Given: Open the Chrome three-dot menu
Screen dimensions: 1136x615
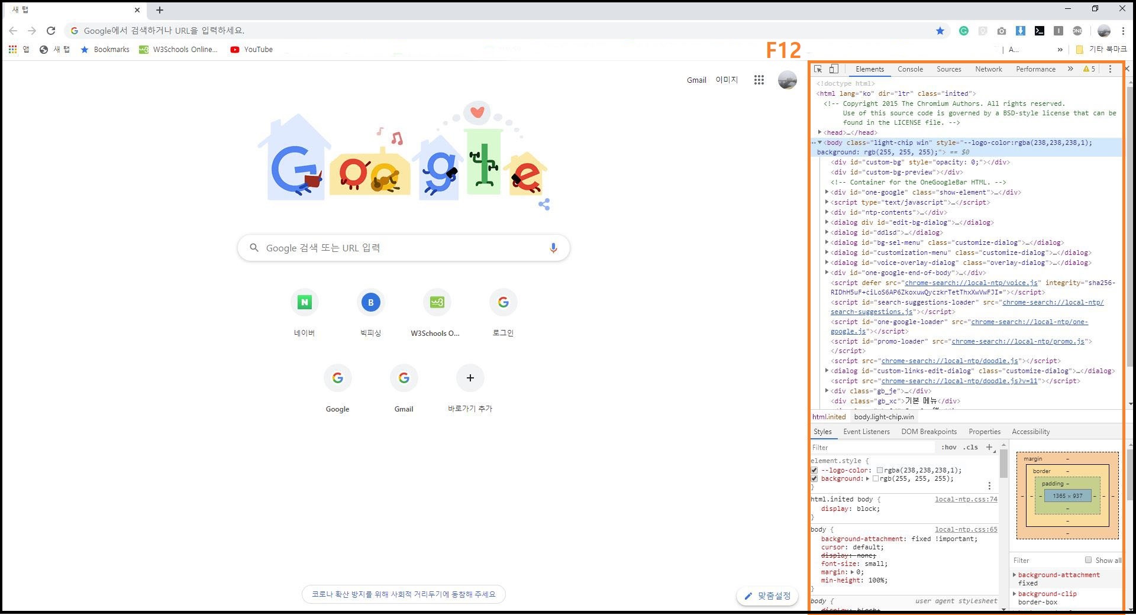Looking at the screenshot, I should 1123,31.
